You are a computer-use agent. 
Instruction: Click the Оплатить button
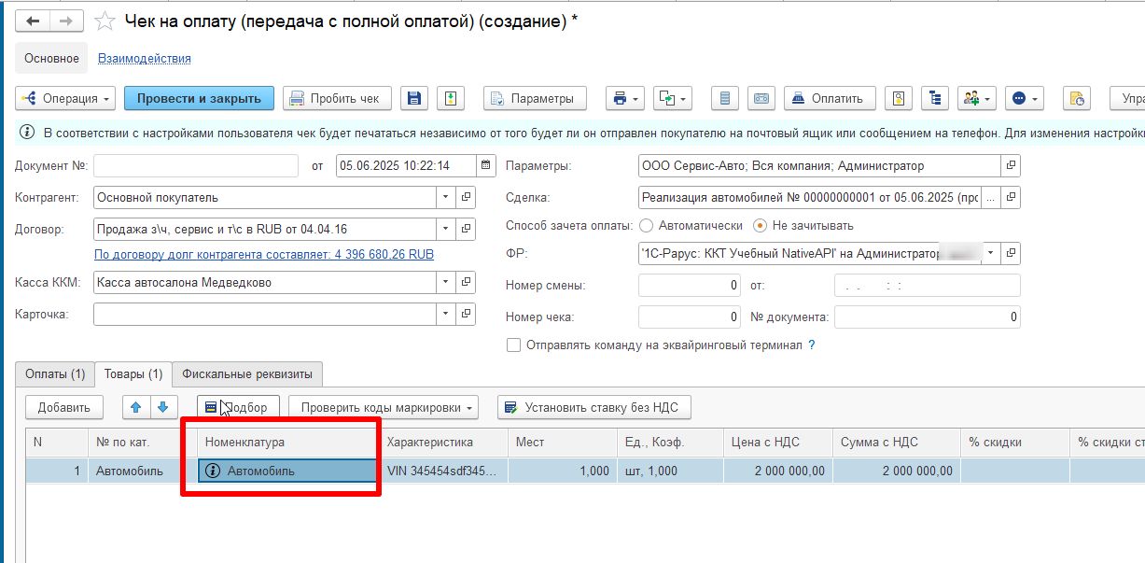pyautogui.click(x=830, y=98)
